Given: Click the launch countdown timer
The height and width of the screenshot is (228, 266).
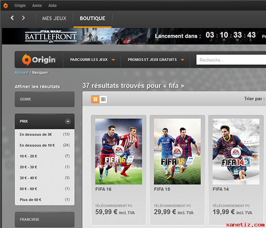Looking at the screenshot, I should (x=230, y=36).
